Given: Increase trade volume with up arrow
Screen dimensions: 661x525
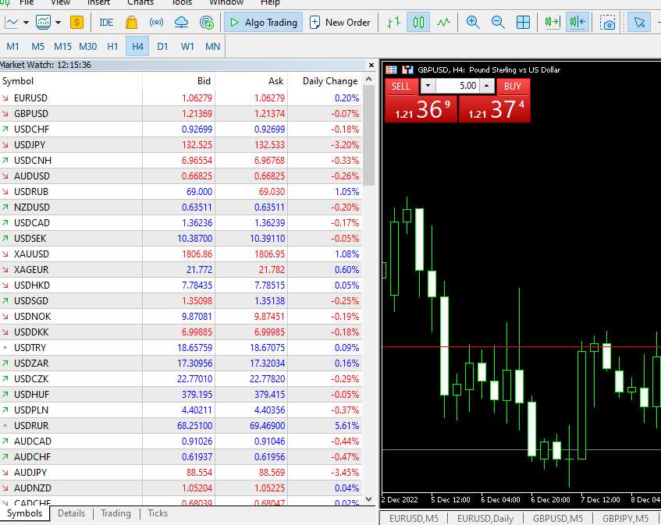Looking at the screenshot, I should point(487,86).
